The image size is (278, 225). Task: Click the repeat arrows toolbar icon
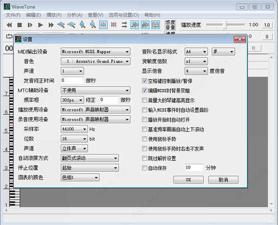(124, 25)
